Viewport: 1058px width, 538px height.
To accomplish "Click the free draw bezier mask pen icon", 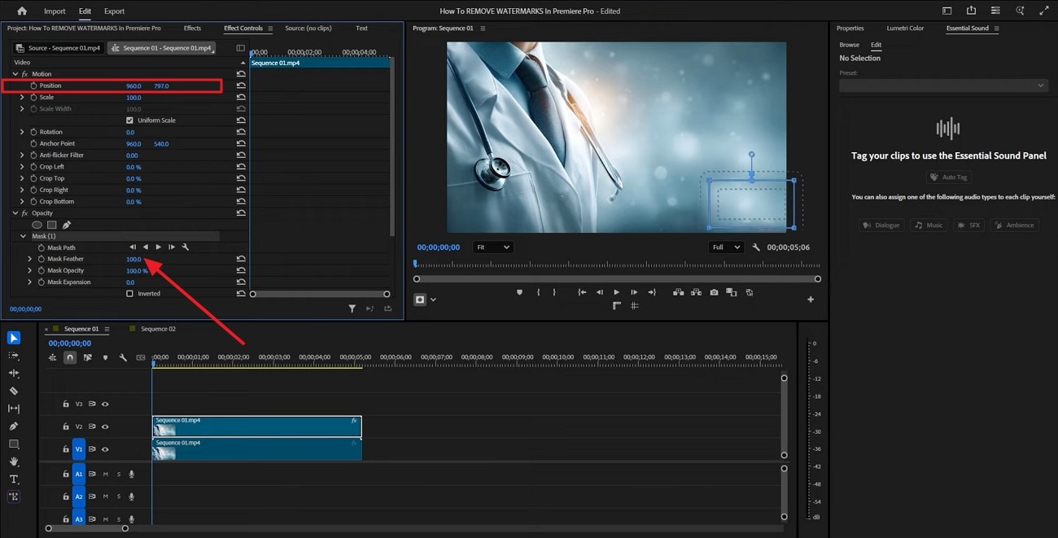I will 67,225.
